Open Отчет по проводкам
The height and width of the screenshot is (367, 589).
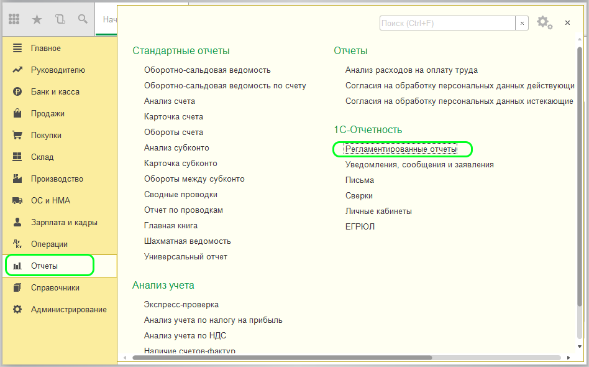tap(184, 210)
